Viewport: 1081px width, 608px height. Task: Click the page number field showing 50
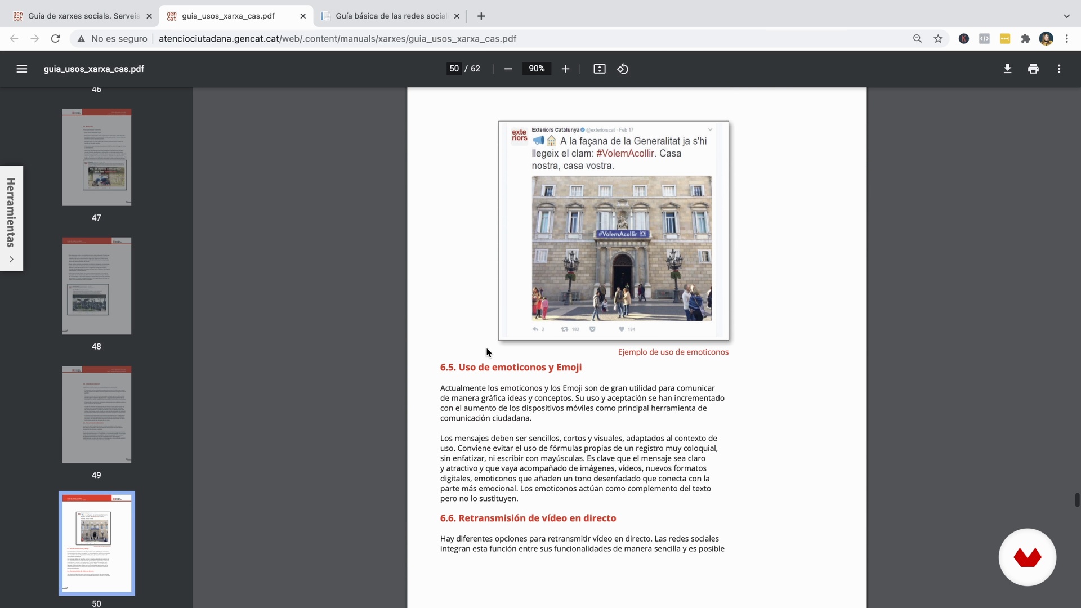(454, 69)
